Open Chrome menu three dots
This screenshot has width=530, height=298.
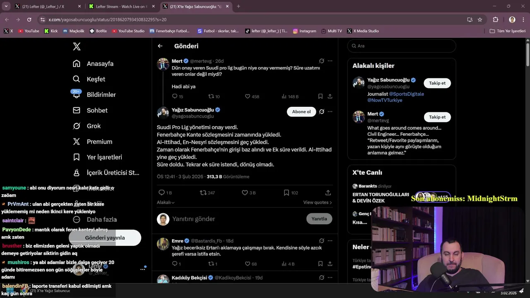[523, 19]
